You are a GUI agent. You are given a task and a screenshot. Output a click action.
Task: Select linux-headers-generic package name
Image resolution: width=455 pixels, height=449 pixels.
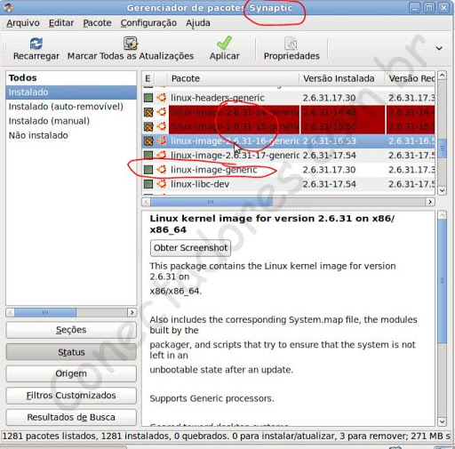[218, 98]
